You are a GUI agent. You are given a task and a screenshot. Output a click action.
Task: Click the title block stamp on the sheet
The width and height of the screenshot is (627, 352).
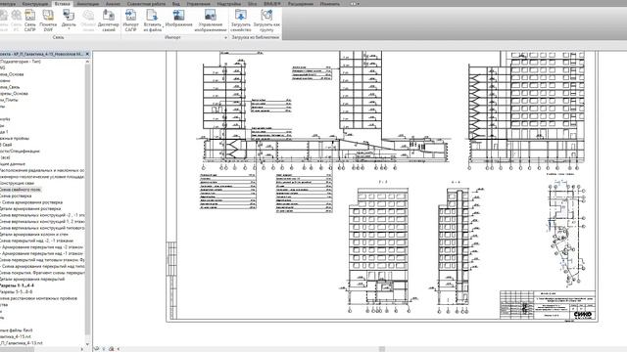[548, 304]
